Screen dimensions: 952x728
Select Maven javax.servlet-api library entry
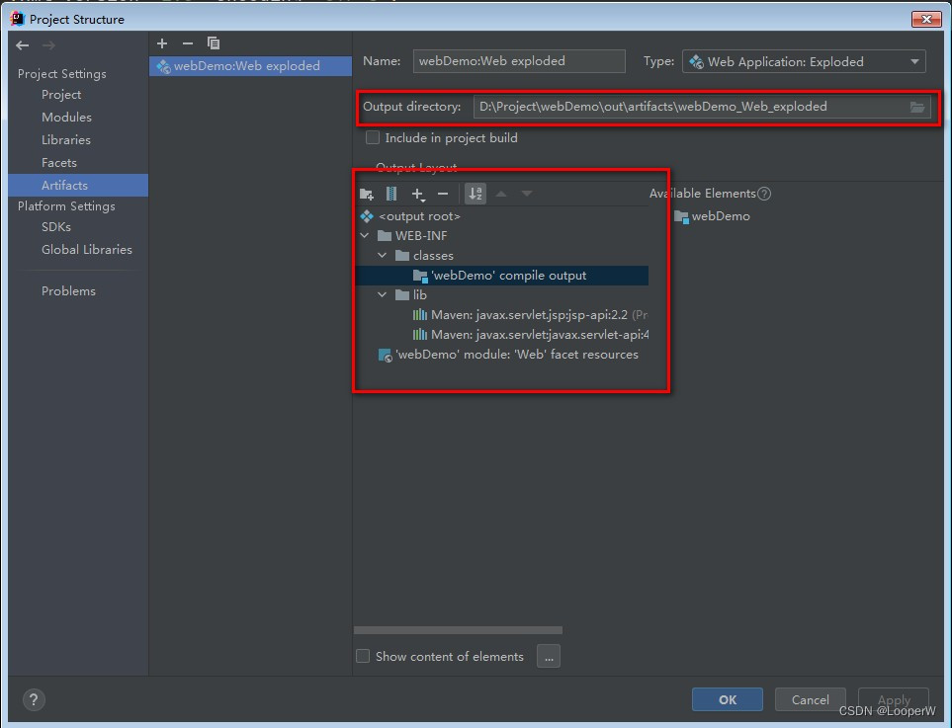click(530, 334)
